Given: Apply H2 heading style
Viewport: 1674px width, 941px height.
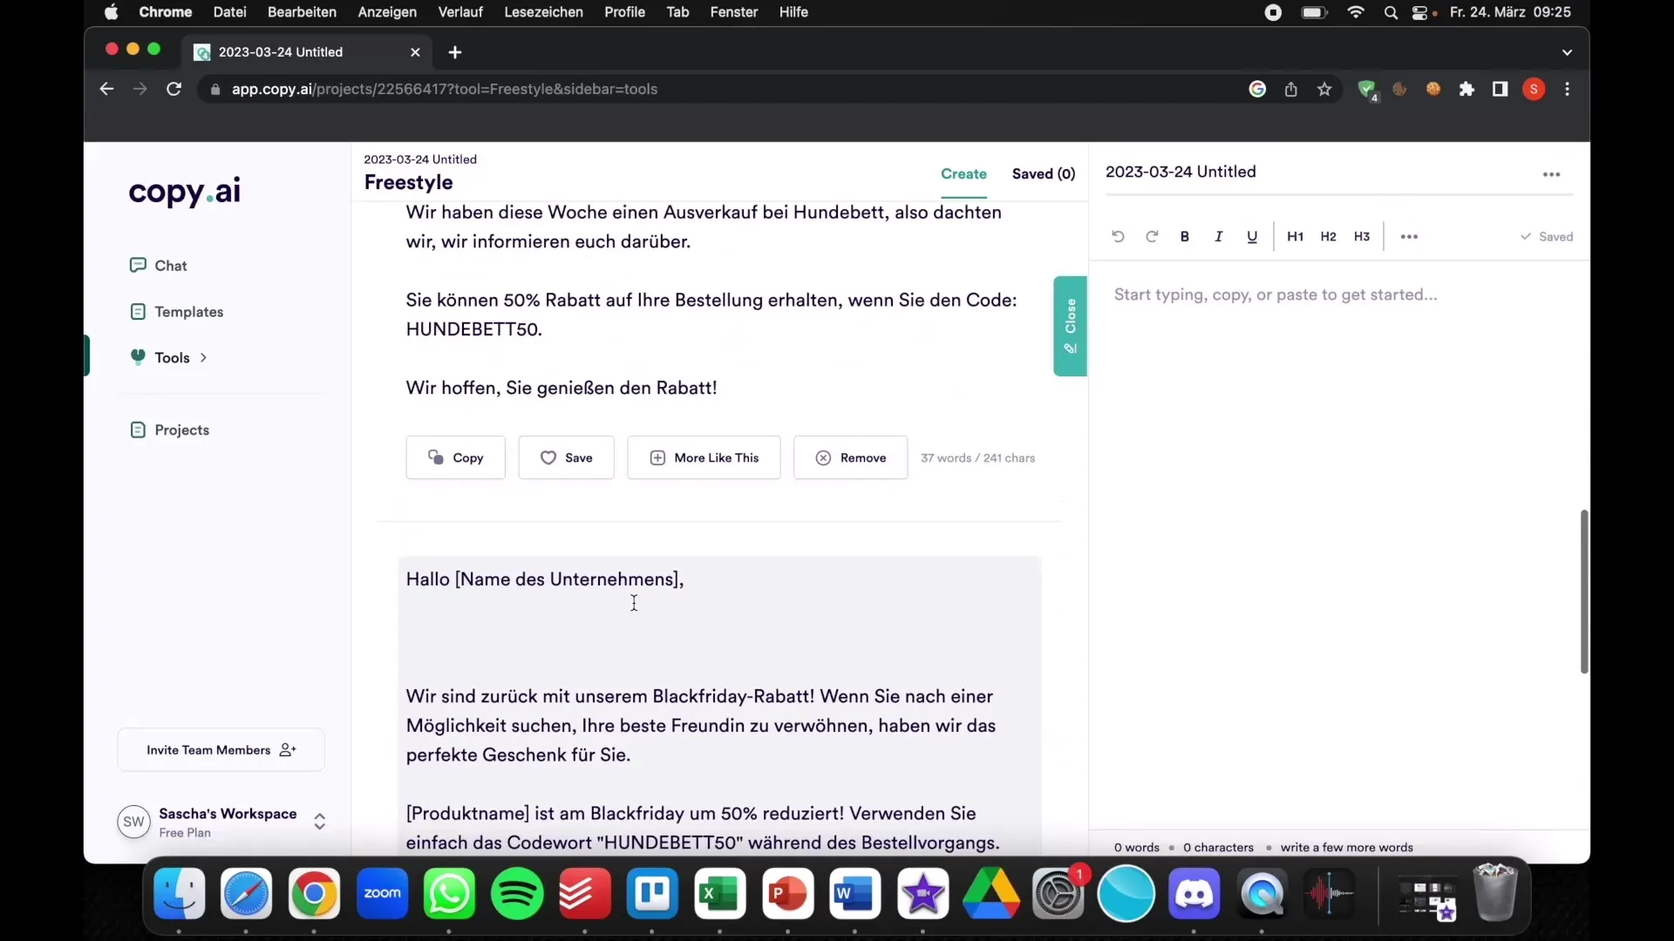Looking at the screenshot, I should pos(1328,237).
